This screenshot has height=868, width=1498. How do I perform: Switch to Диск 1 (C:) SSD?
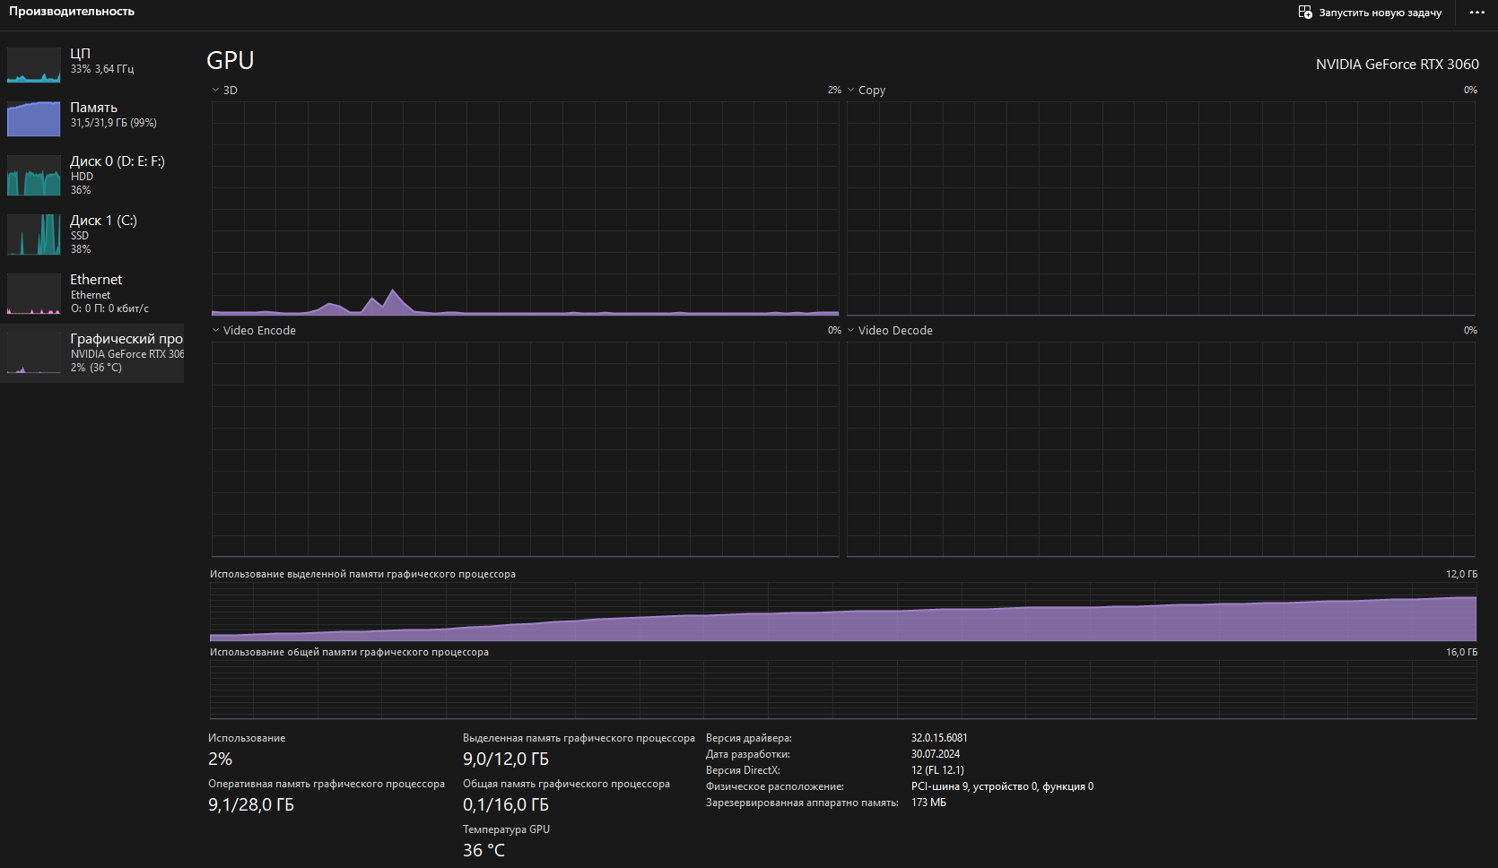click(92, 234)
